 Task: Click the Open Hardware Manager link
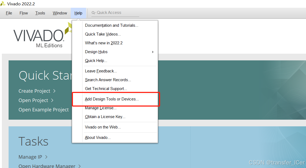pyautogui.click(x=47, y=166)
